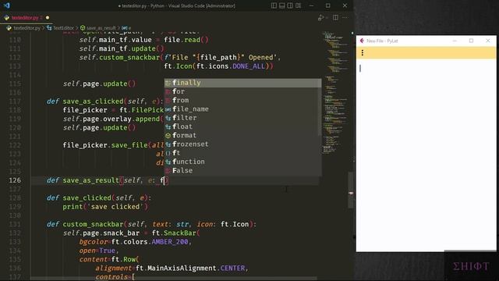The height and width of the screenshot is (281, 499).
Task: Click method icon beside format suggestion
Action: click(168, 136)
